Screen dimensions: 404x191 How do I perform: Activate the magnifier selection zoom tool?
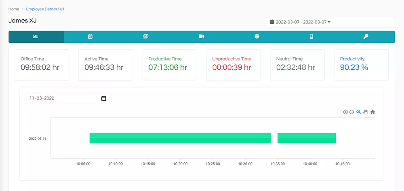[x=359, y=112]
